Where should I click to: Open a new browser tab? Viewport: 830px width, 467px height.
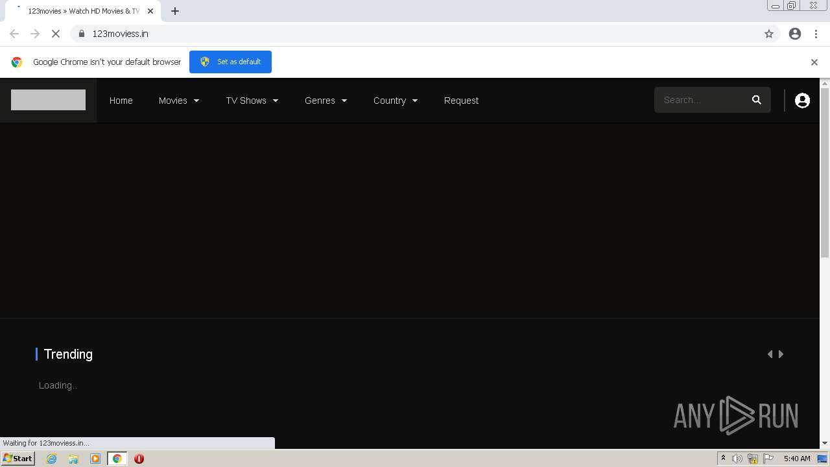175,11
